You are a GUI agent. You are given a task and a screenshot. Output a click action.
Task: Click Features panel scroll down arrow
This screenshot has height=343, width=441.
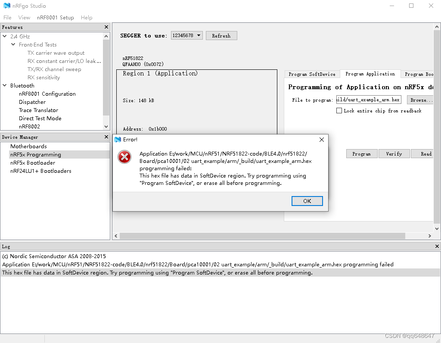[106, 127]
